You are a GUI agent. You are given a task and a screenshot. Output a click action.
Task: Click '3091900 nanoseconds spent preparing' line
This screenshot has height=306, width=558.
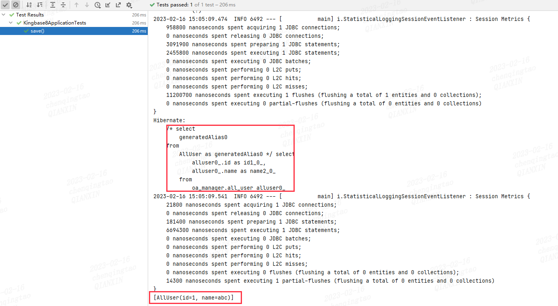tap(253, 44)
